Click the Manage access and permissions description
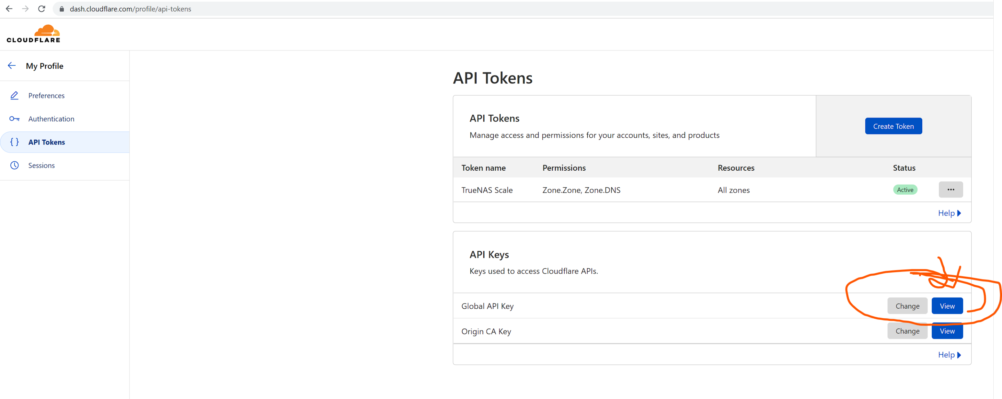Screen dimensions: 1002x399 coord(594,135)
